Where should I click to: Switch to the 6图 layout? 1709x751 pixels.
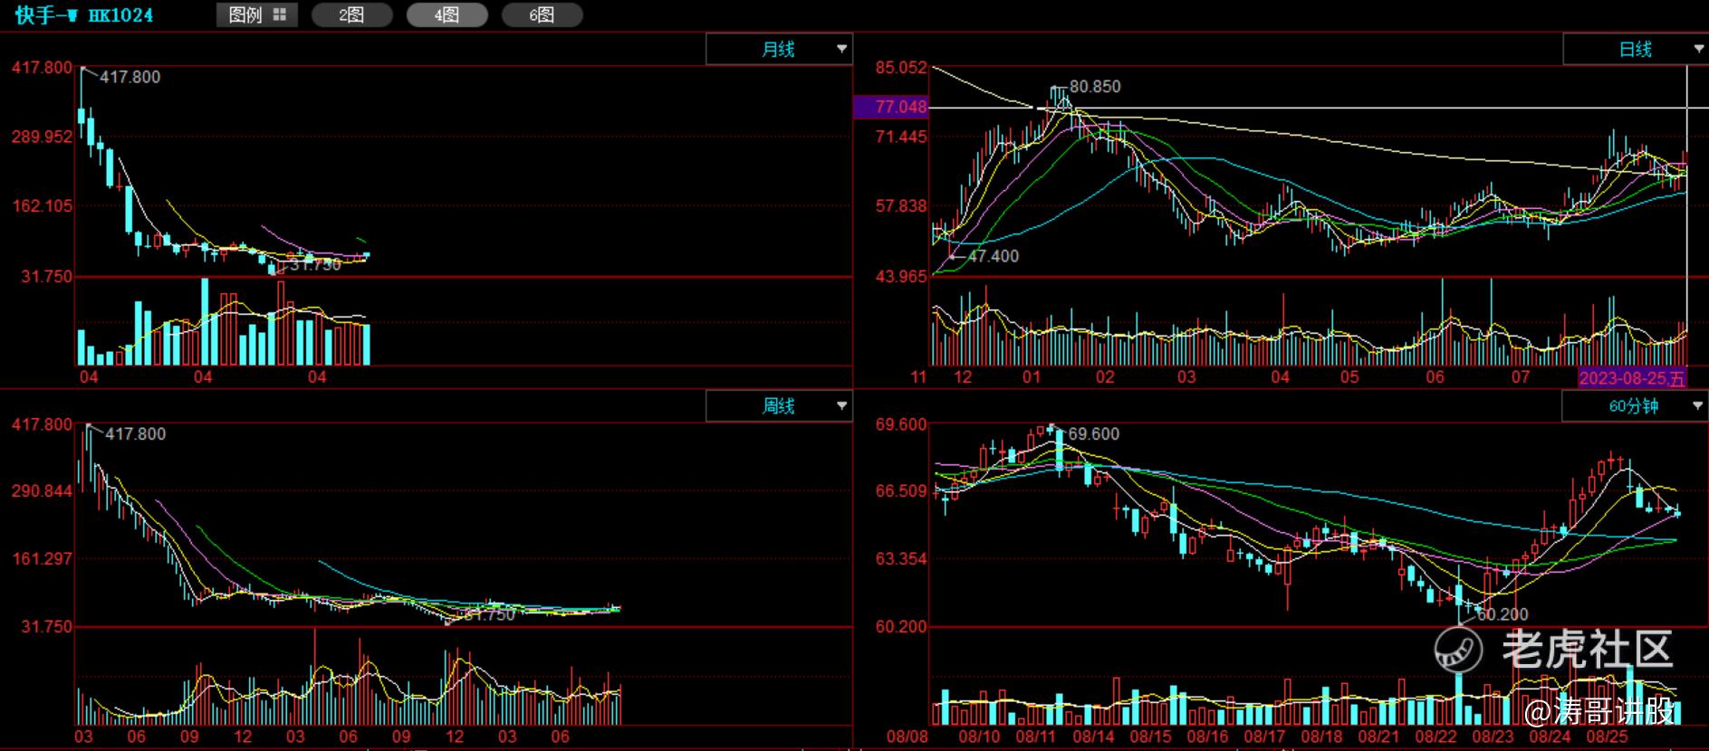(x=542, y=14)
